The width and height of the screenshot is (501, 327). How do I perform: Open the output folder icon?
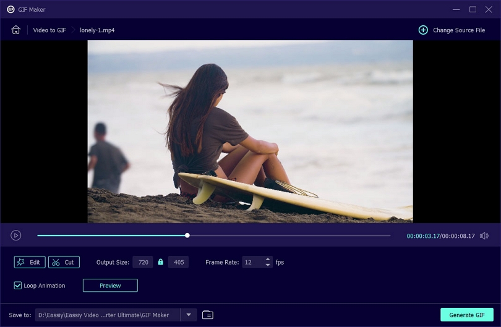(208, 315)
